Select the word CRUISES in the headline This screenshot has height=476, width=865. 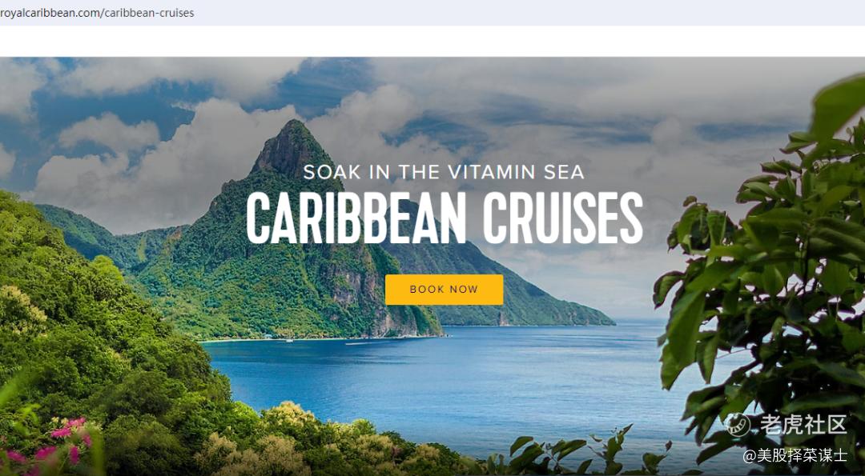(x=563, y=218)
